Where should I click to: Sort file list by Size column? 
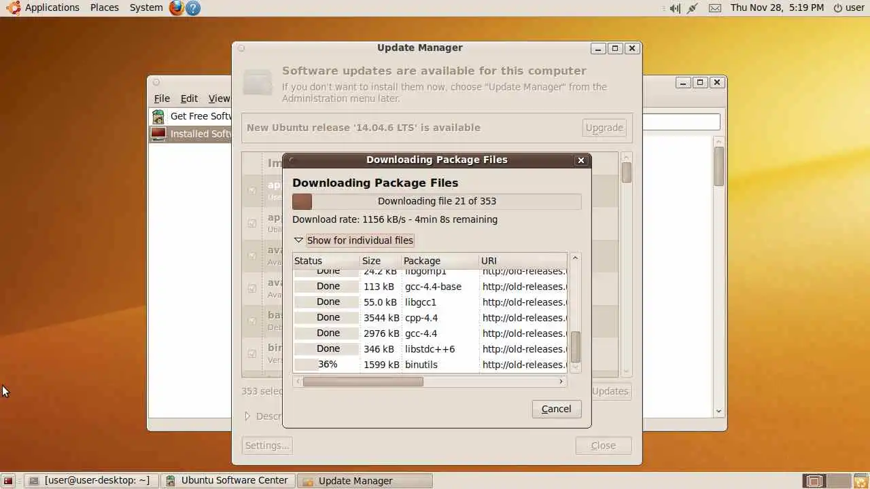point(381,261)
